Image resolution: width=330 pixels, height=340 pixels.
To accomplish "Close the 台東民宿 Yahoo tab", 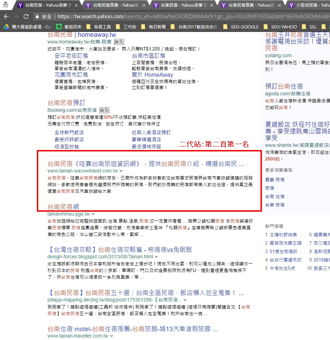I will [212, 5].
